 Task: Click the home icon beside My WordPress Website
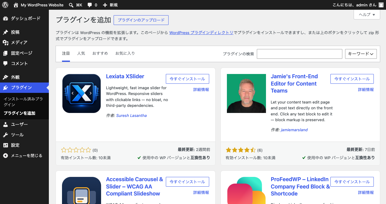point(16,5)
